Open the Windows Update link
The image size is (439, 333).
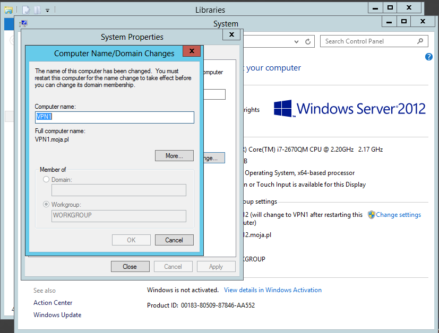pyautogui.click(x=57, y=315)
